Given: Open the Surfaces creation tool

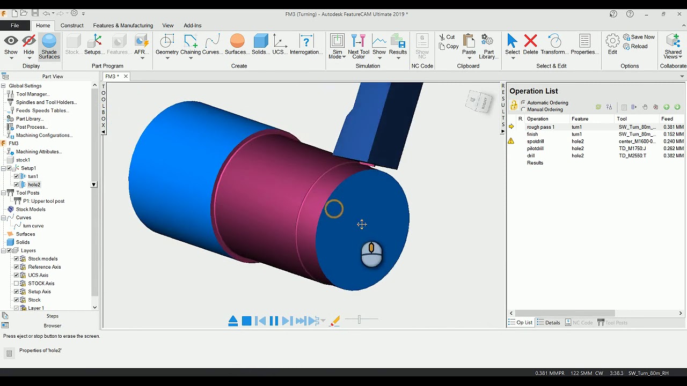Looking at the screenshot, I should click(237, 45).
